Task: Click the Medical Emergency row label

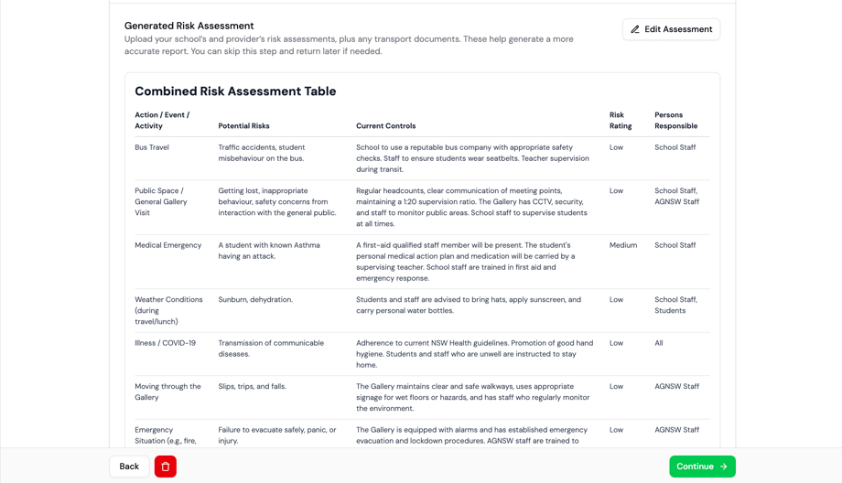Action: pos(167,245)
